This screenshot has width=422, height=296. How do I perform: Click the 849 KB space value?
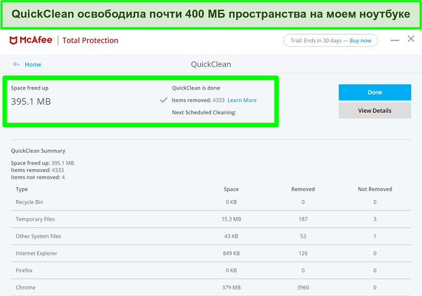[x=231, y=253]
